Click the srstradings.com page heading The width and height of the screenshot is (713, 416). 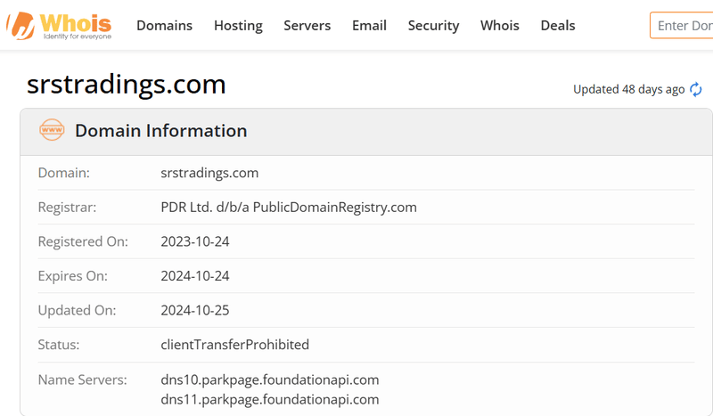point(127,85)
